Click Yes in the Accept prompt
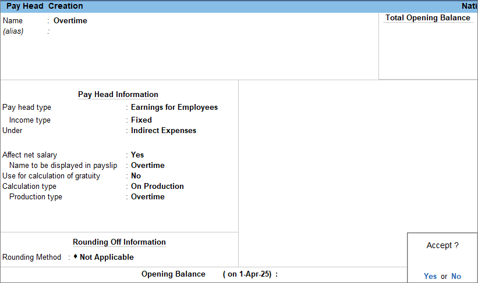The image size is (478, 283). 430,276
